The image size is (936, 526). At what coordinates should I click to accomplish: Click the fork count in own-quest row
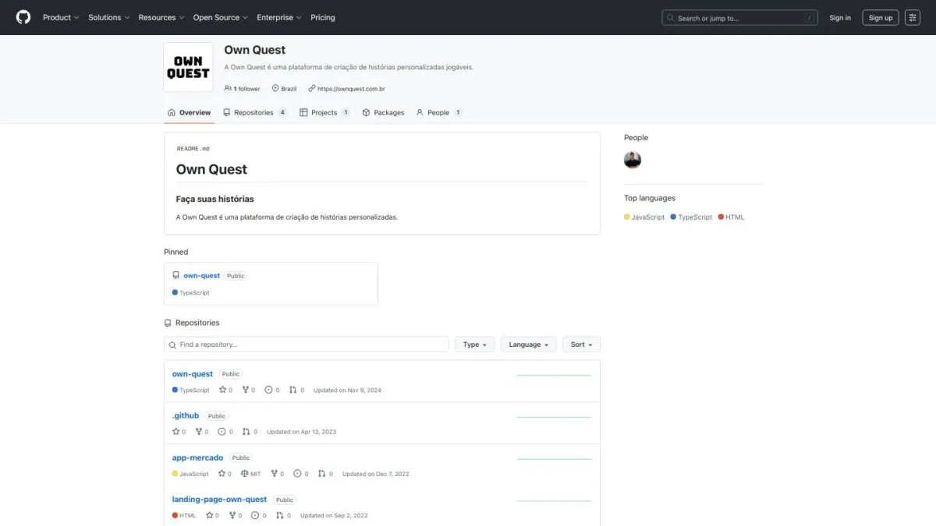point(249,390)
